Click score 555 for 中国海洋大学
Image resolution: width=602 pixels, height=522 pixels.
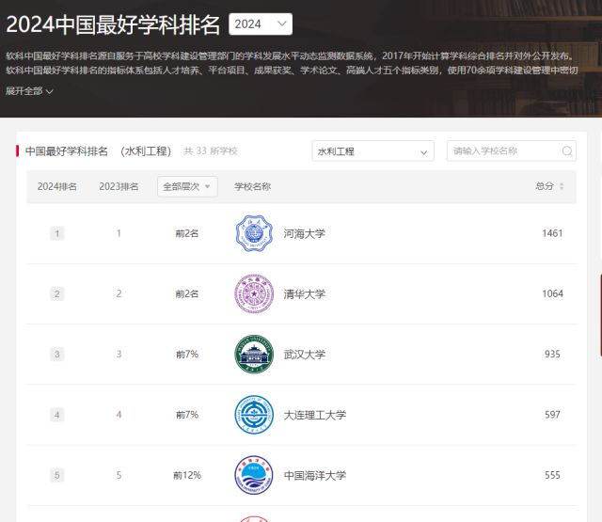[x=552, y=475]
